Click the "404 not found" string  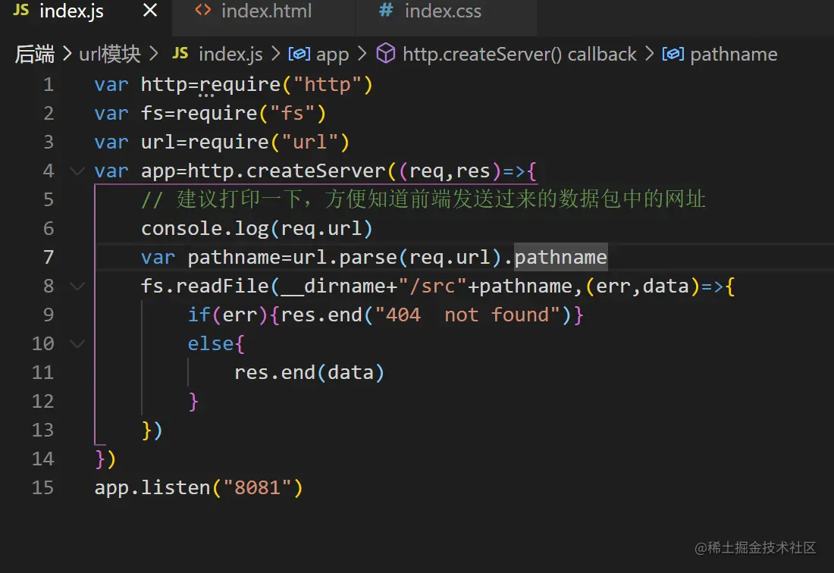468,315
